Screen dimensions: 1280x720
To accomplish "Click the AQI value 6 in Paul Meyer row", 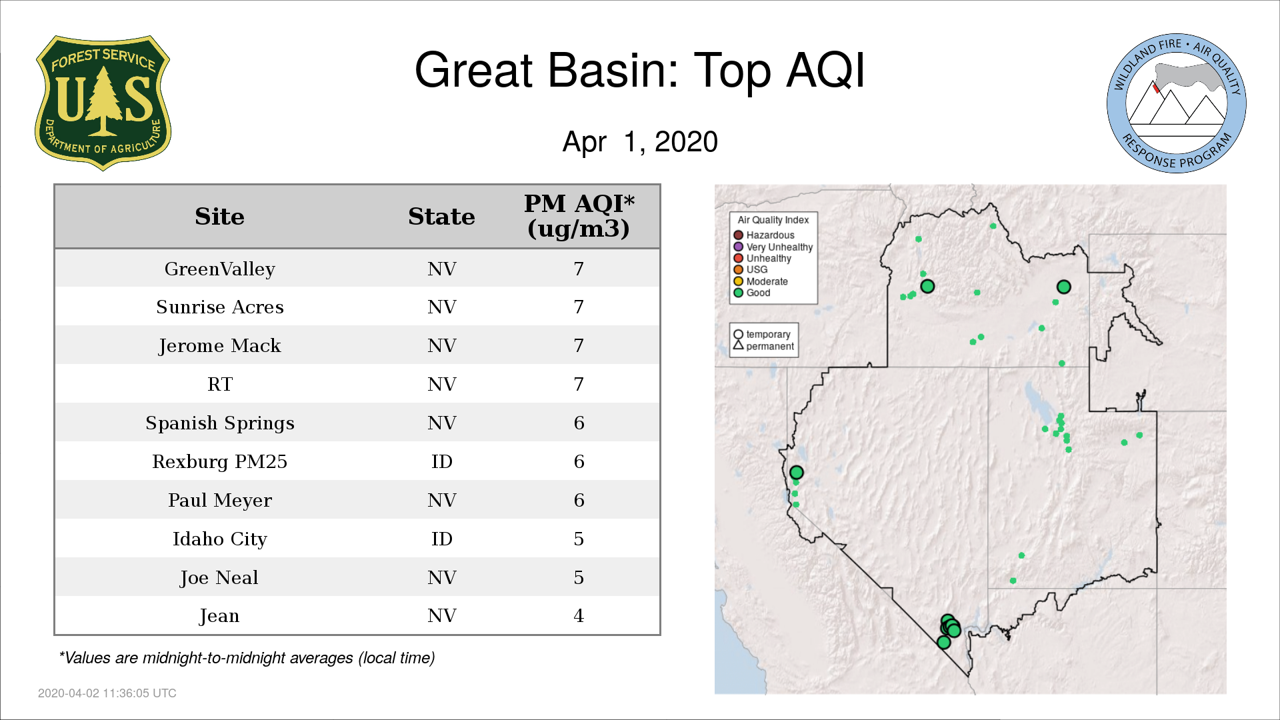I will pyautogui.click(x=579, y=500).
